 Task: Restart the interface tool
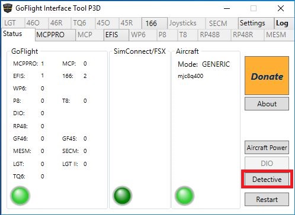[267, 200]
